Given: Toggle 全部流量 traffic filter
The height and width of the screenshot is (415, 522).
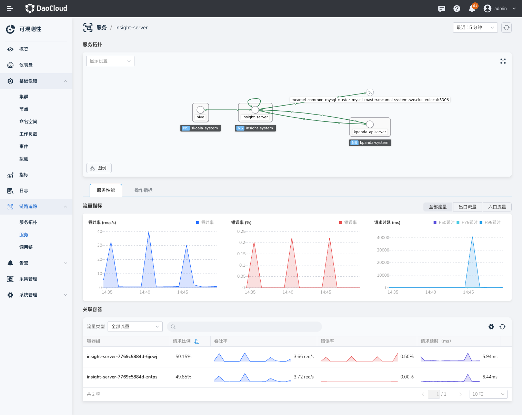Looking at the screenshot, I should (x=438, y=207).
